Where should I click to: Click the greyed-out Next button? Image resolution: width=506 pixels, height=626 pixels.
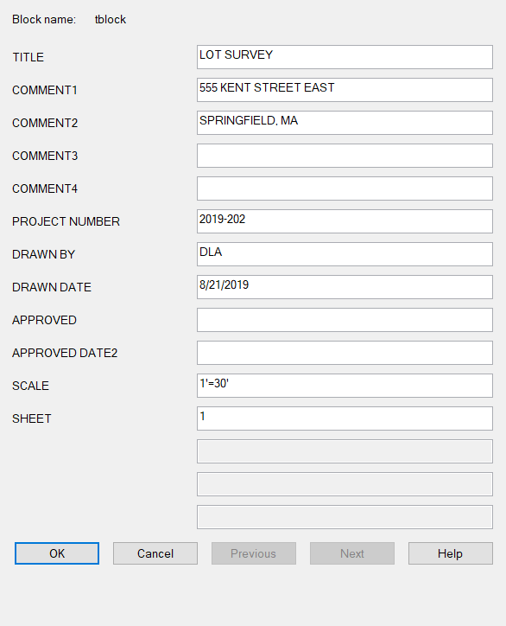coord(352,553)
